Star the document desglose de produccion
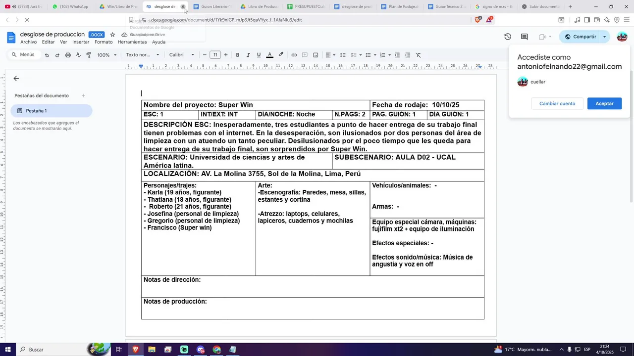 (x=112, y=35)
